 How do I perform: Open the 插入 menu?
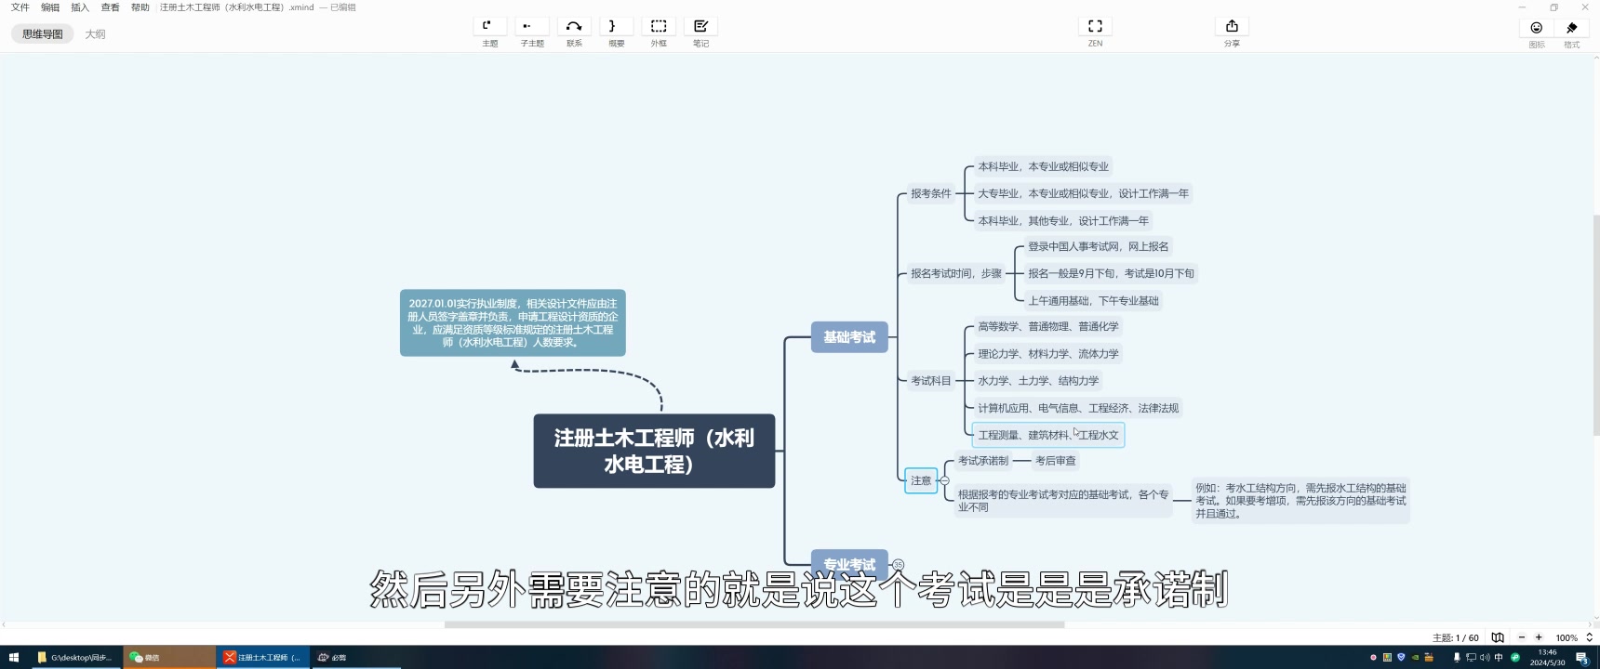pos(80,7)
